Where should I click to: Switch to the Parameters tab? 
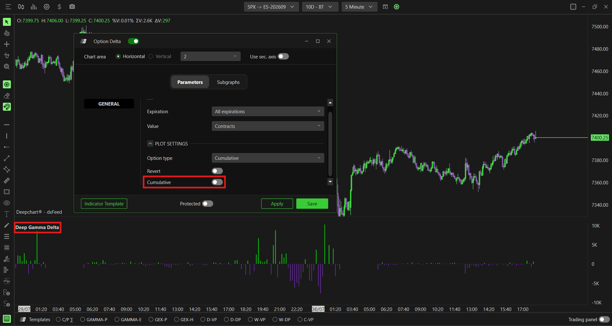click(x=190, y=82)
